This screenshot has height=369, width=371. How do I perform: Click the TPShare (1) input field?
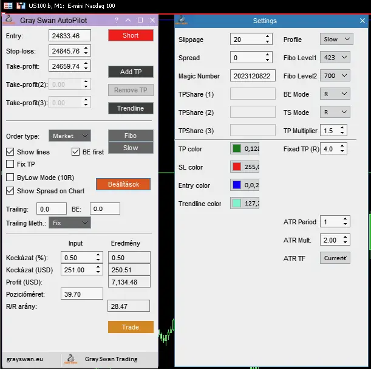253,94
